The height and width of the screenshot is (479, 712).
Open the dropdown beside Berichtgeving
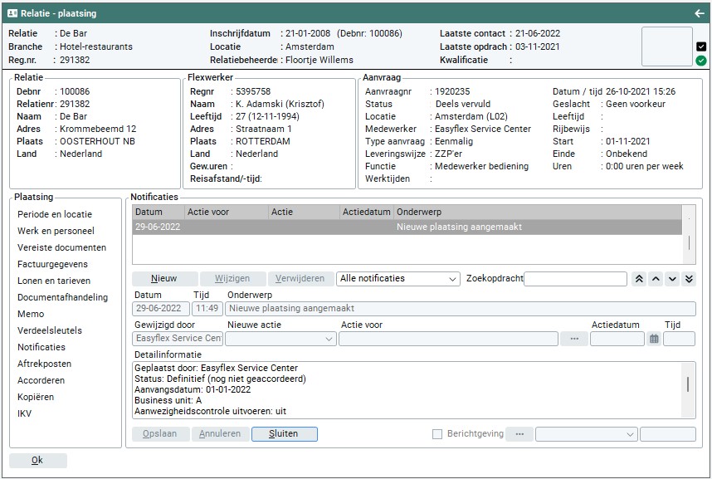[586, 434]
